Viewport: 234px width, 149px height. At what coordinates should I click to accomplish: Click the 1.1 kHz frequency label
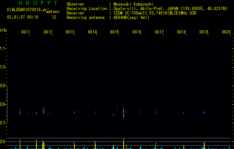[x=3, y=48]
